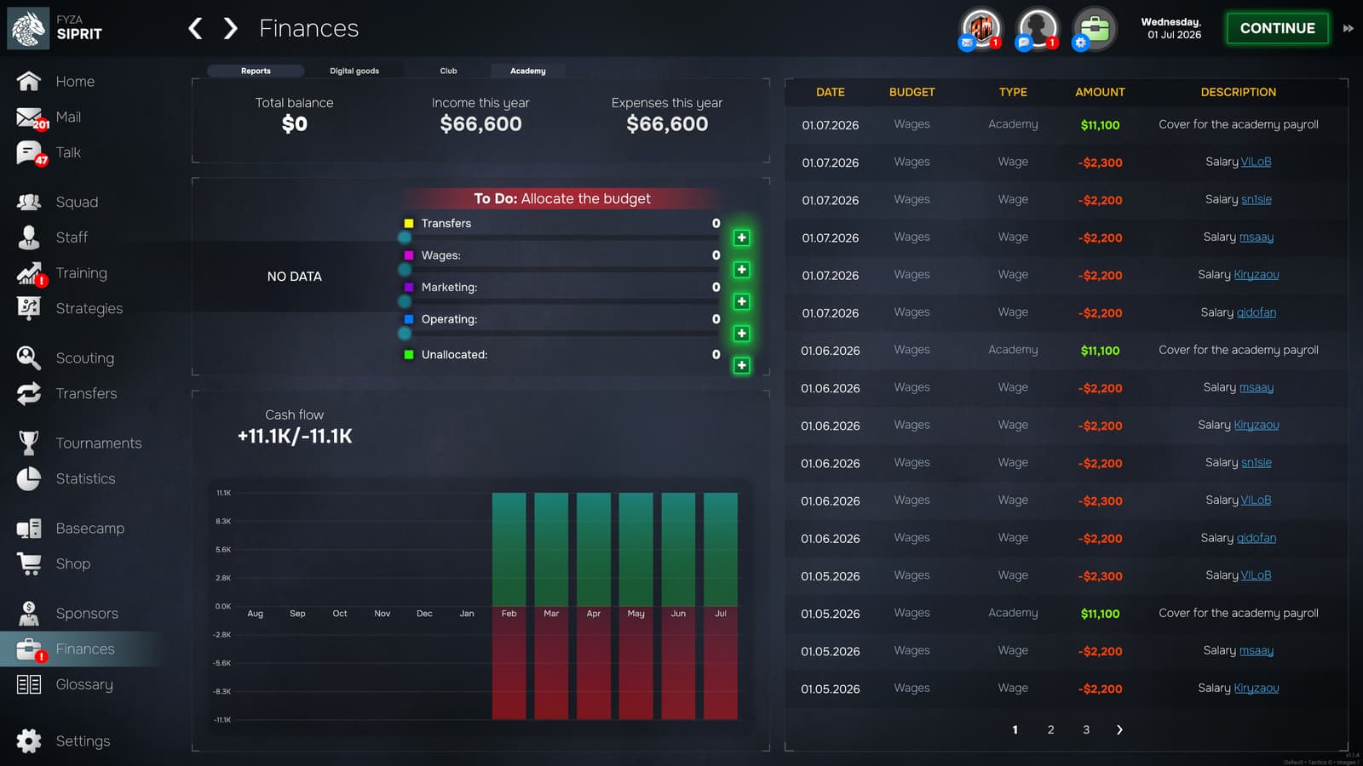Open the Settings gear icon
1363x766 pixels.
[29, 741]
